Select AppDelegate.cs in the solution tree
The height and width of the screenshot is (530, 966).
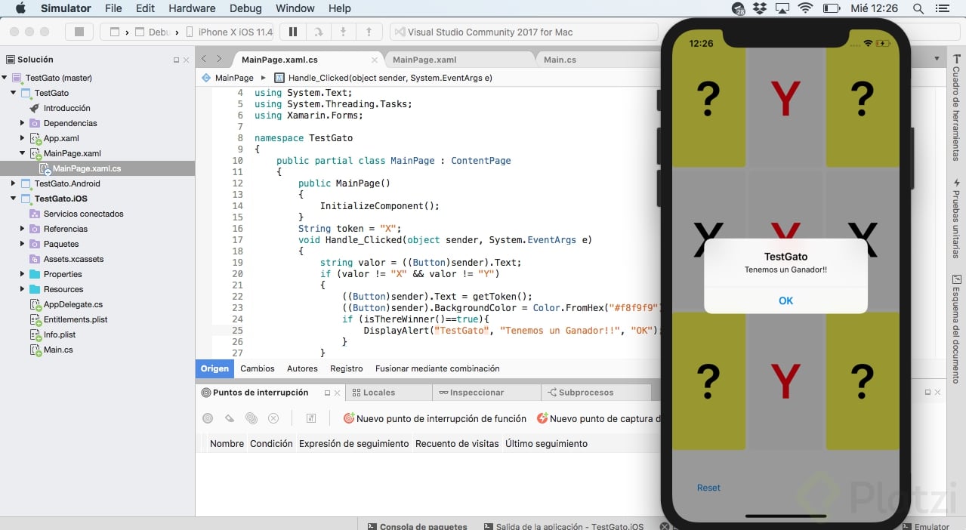pyautogui.click(x=73, y=304)
